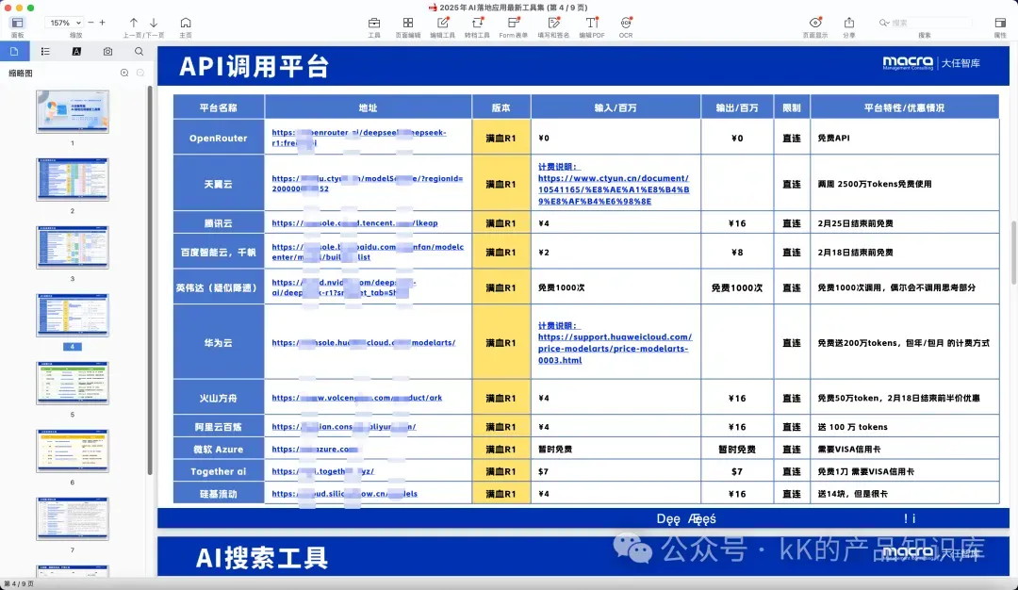Select the 转档工具 convert tool icon
Image resolution: width=1018 pixels, height=590 pixels.
(477, 23)
